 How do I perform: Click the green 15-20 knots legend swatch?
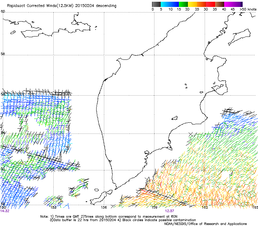tap(183, 4)
